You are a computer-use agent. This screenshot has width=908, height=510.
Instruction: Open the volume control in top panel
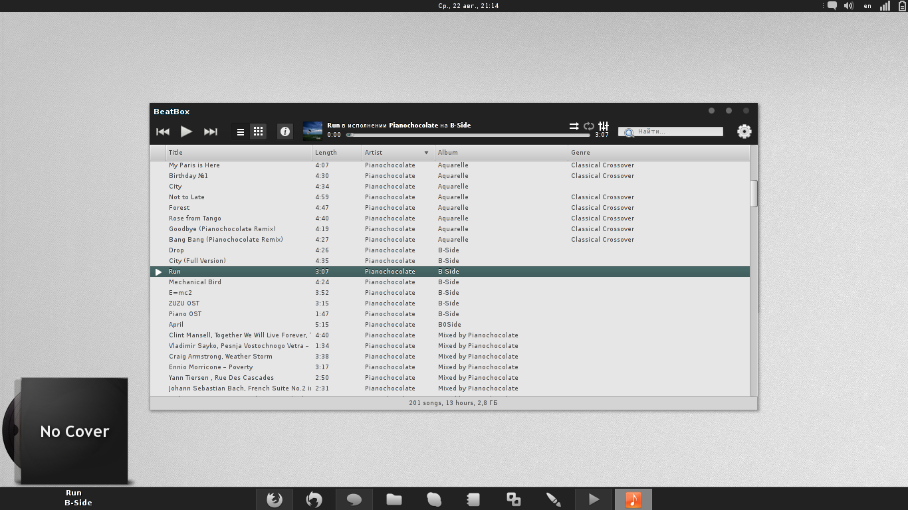point(849,6)
